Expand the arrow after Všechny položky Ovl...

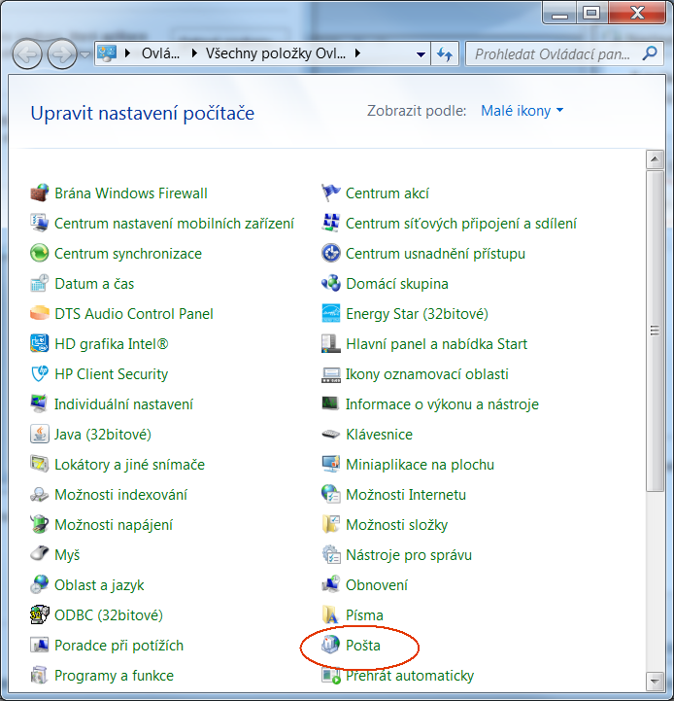coord(357,53)
